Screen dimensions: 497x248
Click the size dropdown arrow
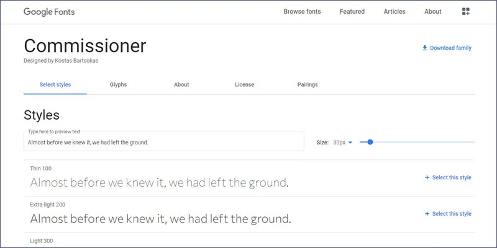tap(350, 143)
